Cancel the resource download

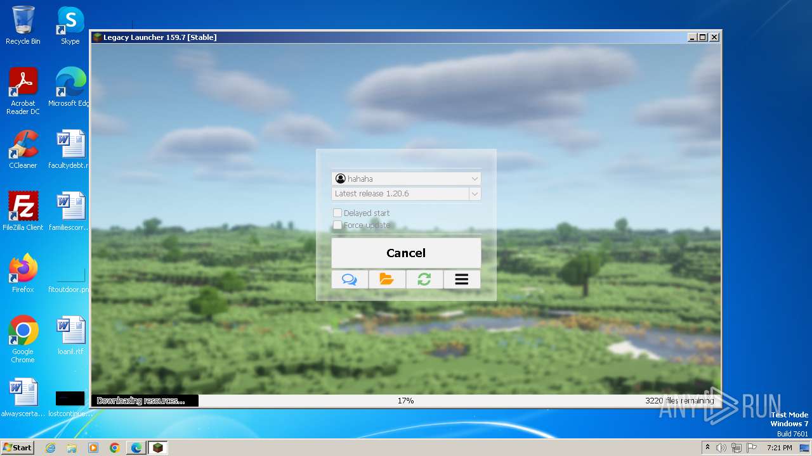(x=406, y=253)
